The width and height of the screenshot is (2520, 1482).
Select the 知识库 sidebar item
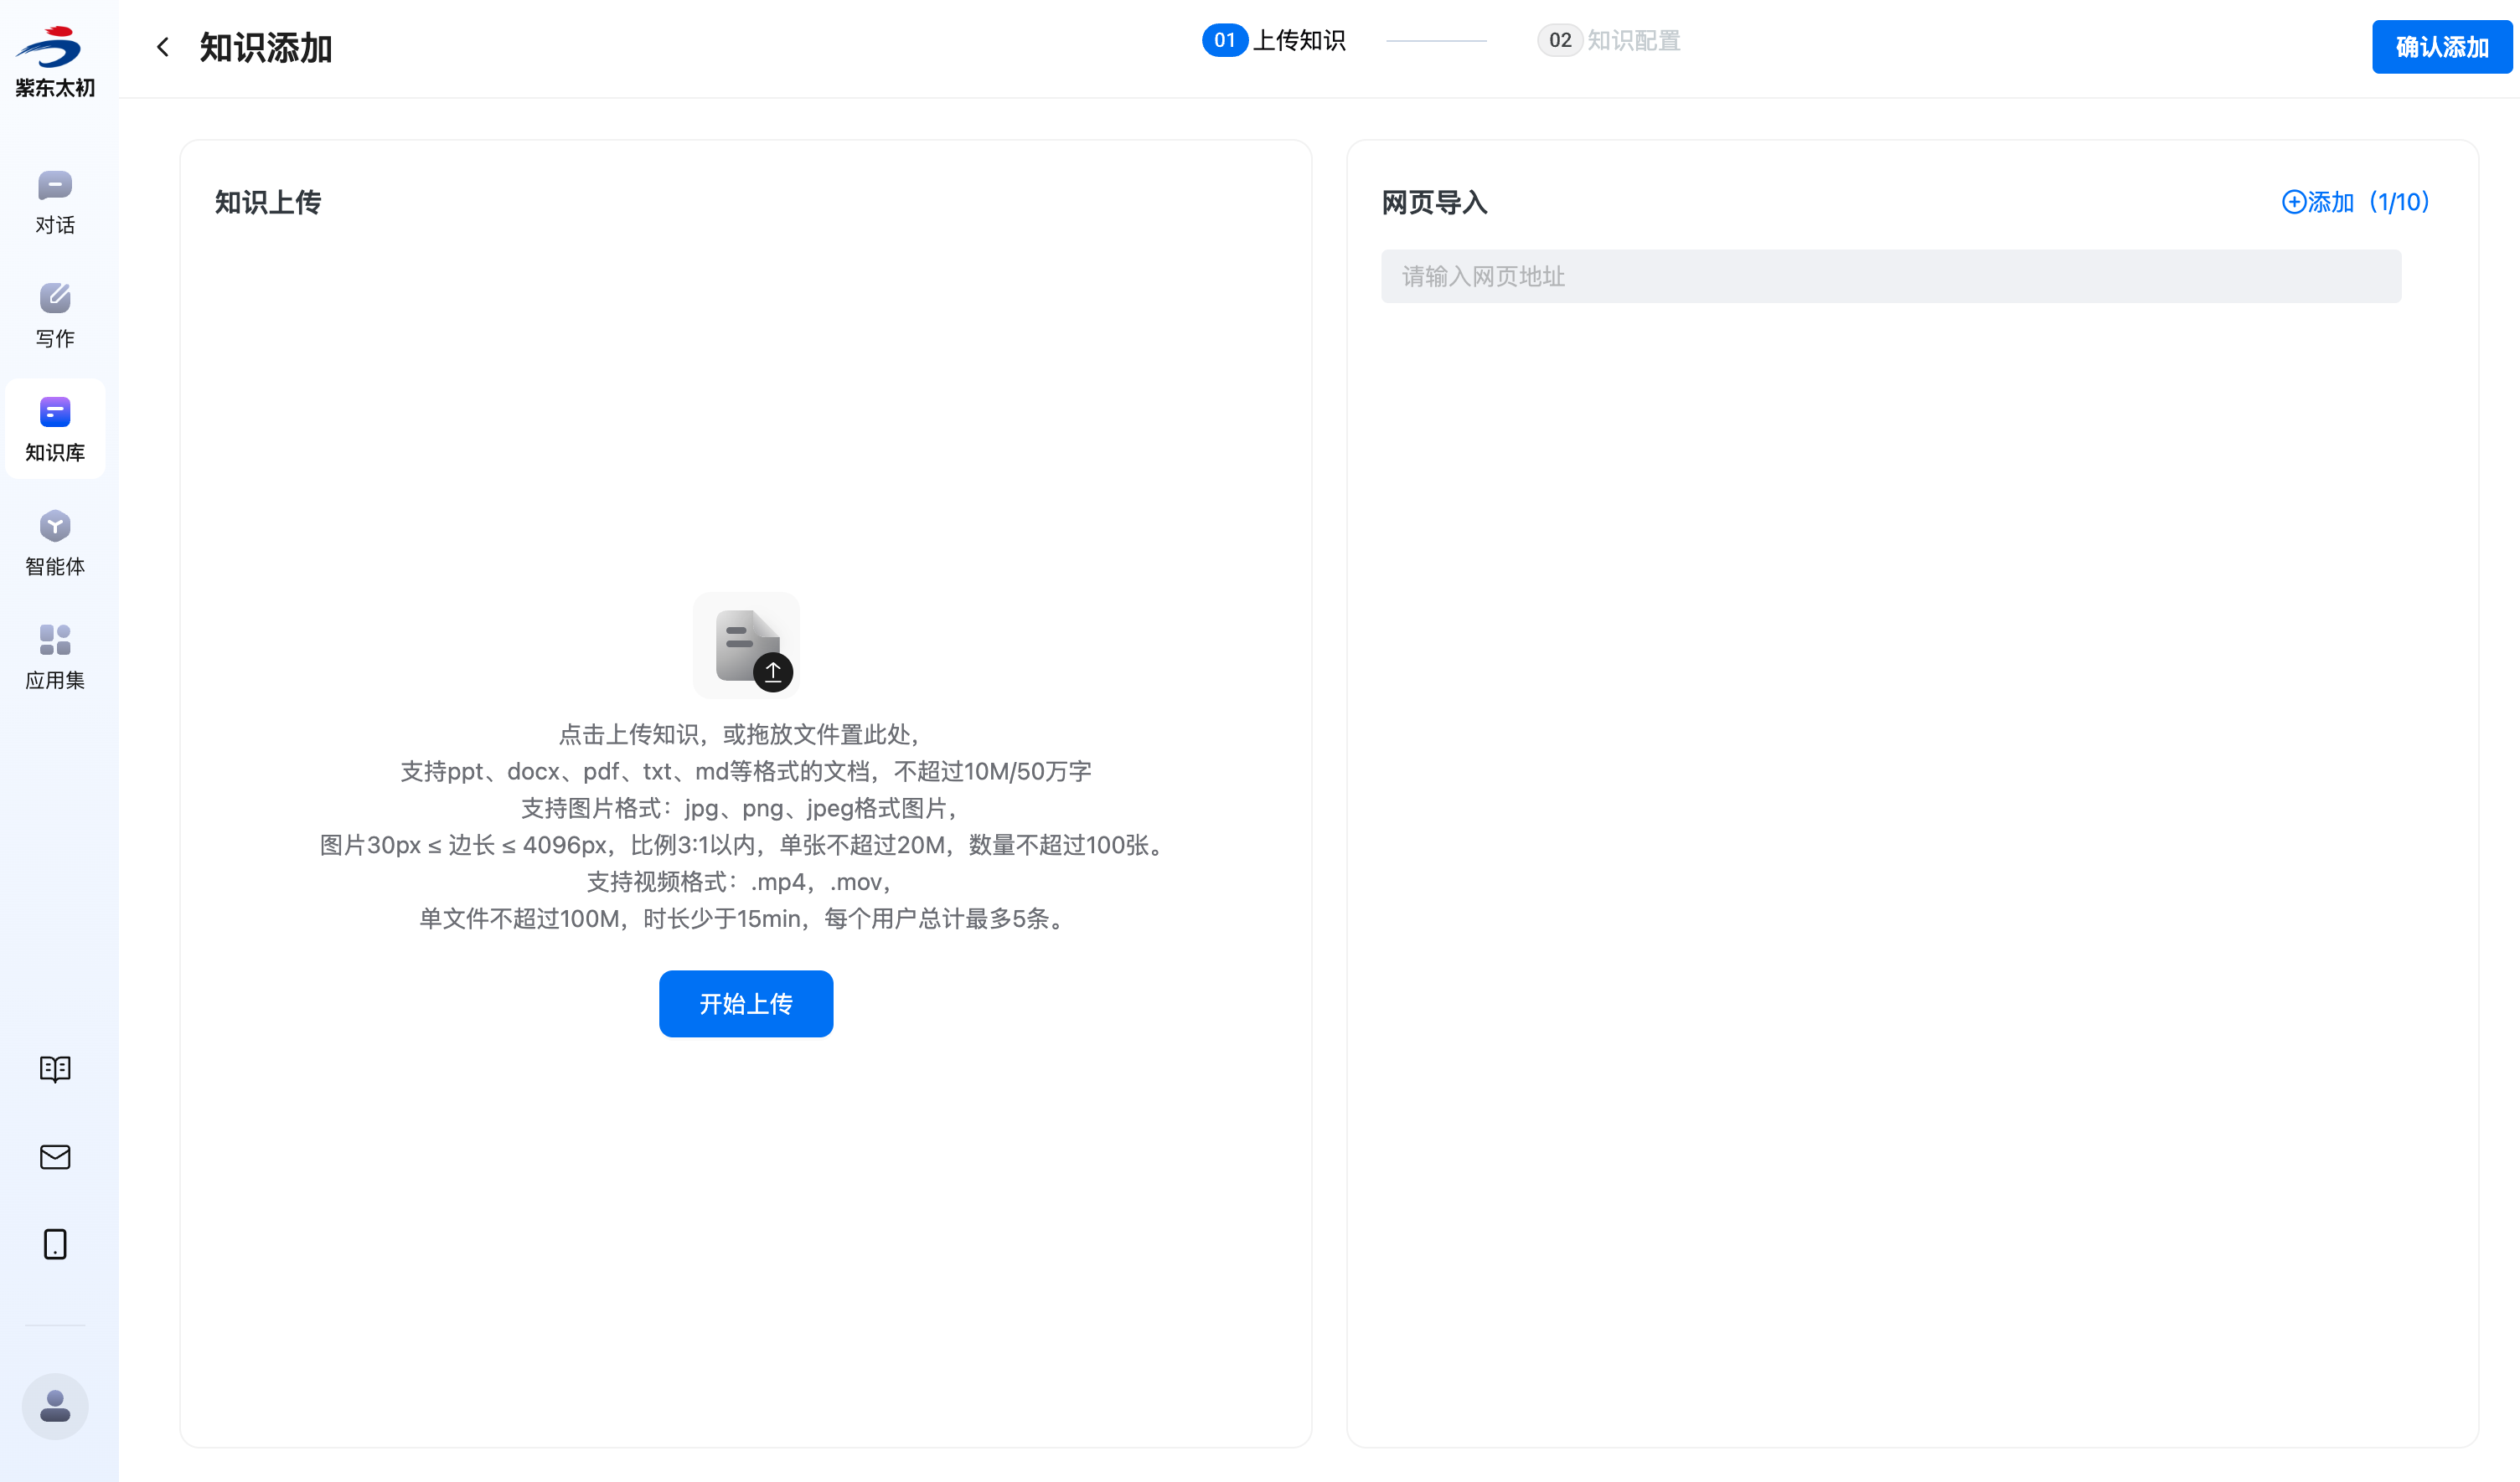pyautogui.click(x=55, y=429)
